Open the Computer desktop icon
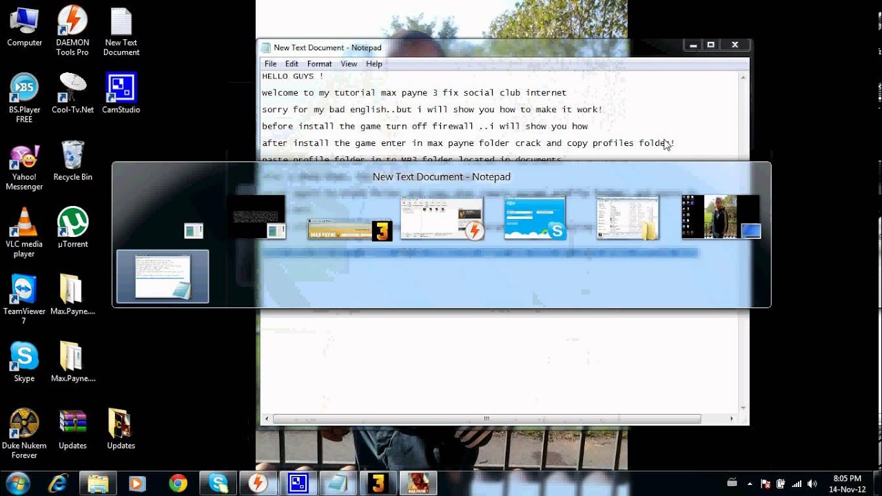Viewport: 882px width, 496px height. pyautogui.click(x=24, y=28)
